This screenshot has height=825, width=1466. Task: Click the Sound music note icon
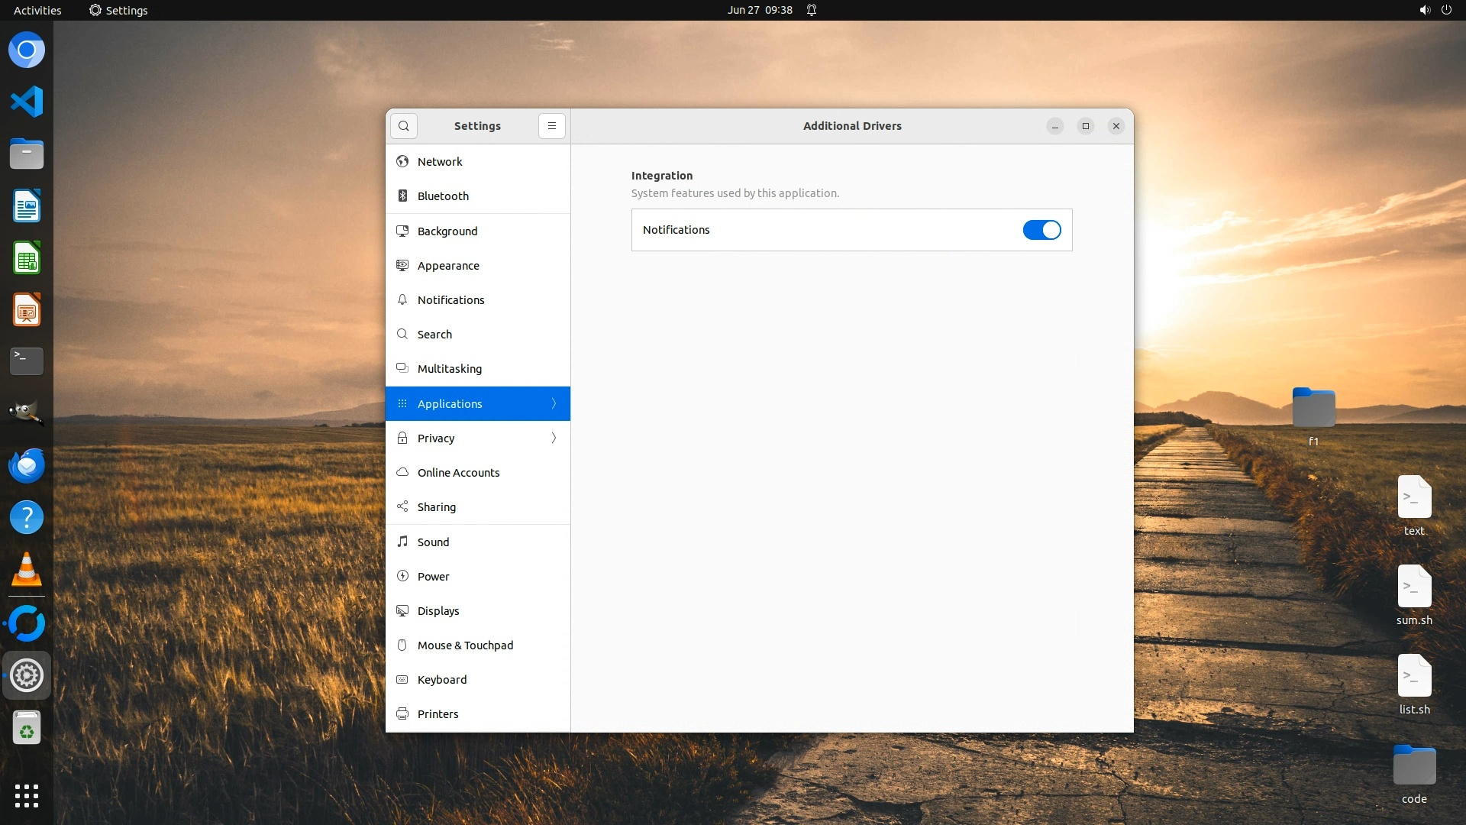pos(402,542)
